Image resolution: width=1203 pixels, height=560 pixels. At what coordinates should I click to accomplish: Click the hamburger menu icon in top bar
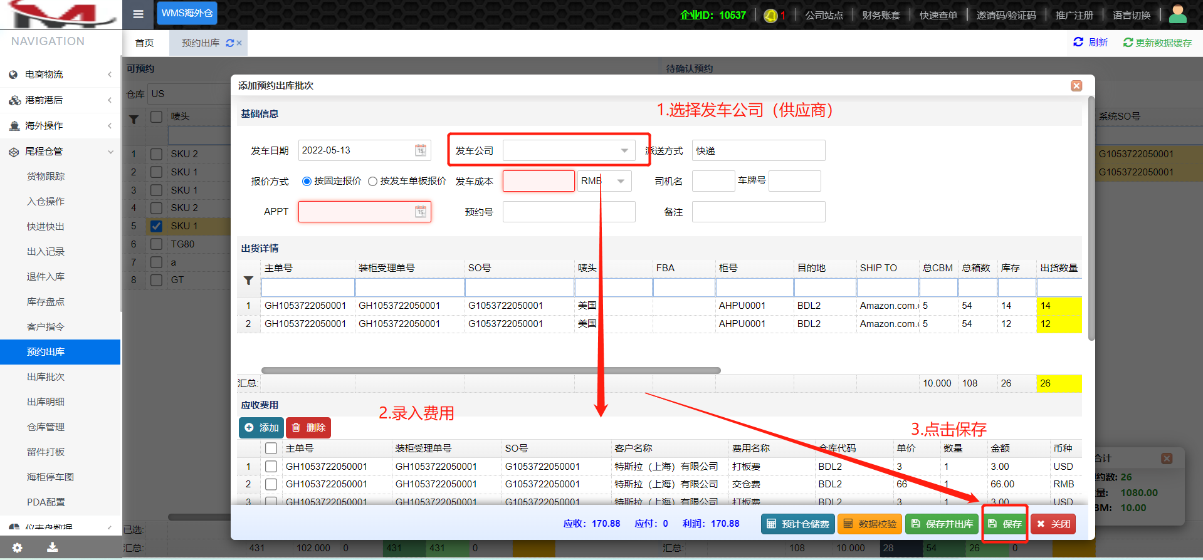pos(139,14)
